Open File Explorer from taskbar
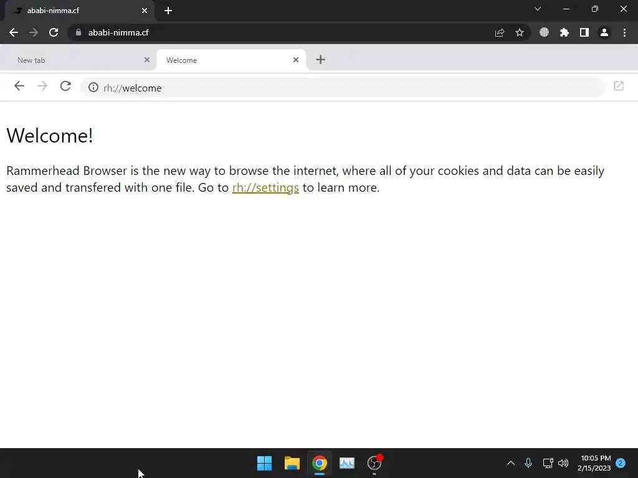The image size is (638, 478). click(x=292, y=463)
